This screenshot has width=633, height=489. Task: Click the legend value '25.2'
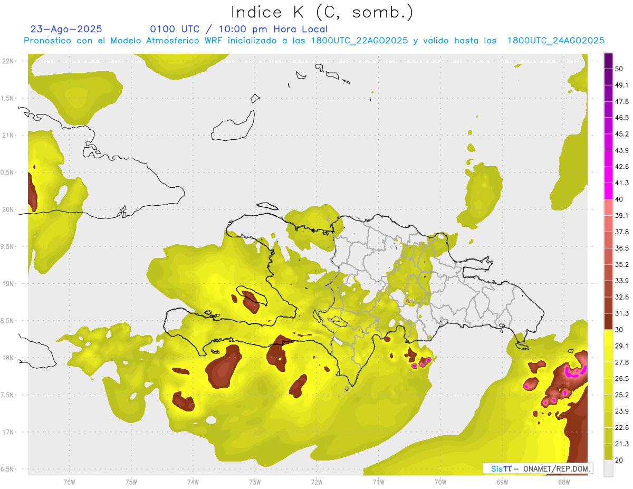622,395
